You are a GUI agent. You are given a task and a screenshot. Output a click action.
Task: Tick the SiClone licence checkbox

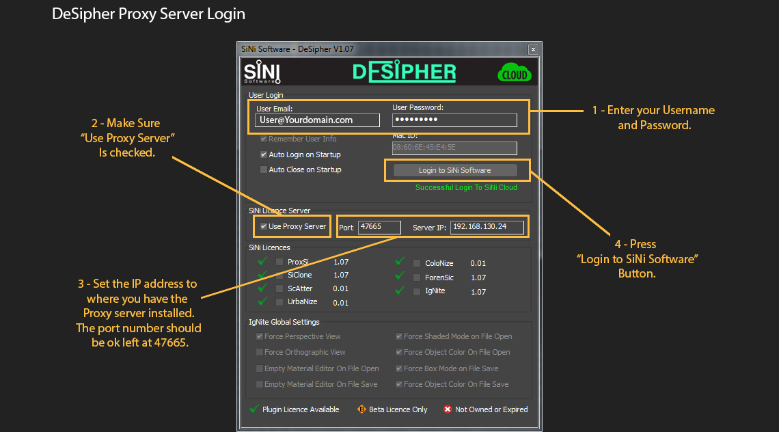[x=279, y=275]
